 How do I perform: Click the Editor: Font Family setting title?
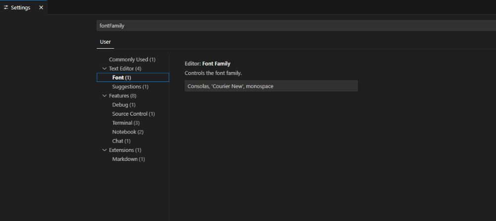(207, 64)
